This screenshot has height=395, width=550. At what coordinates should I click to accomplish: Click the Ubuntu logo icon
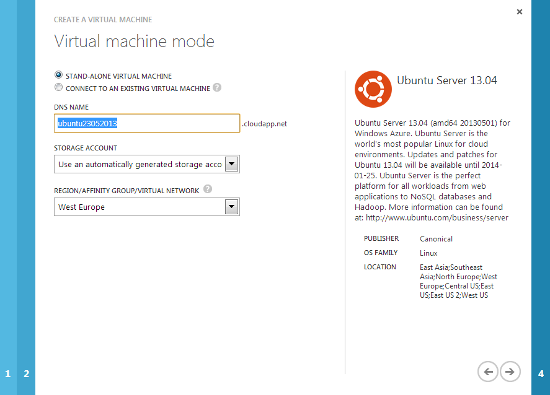(x=373, y=89)
